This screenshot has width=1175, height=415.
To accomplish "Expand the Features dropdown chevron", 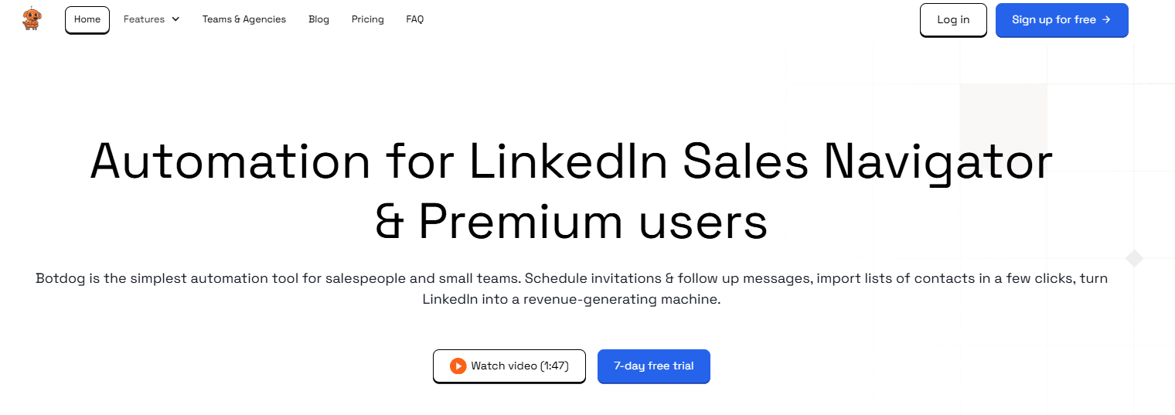I will pos(175,19).
